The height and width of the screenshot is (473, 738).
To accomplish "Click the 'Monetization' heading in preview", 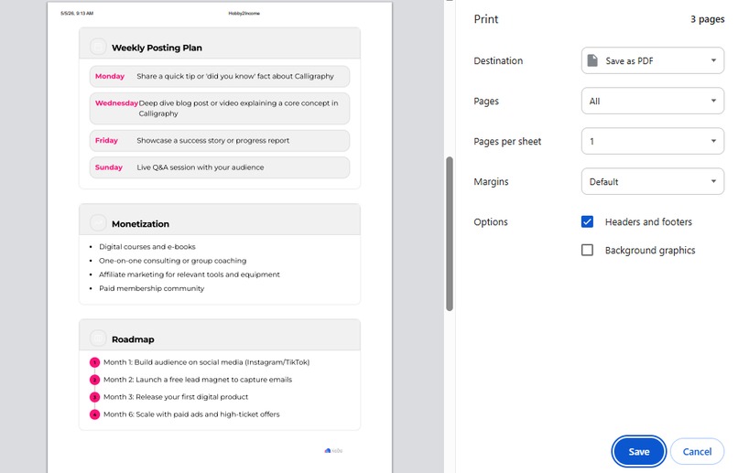I will pyautogui.click(x=140, y=224).
